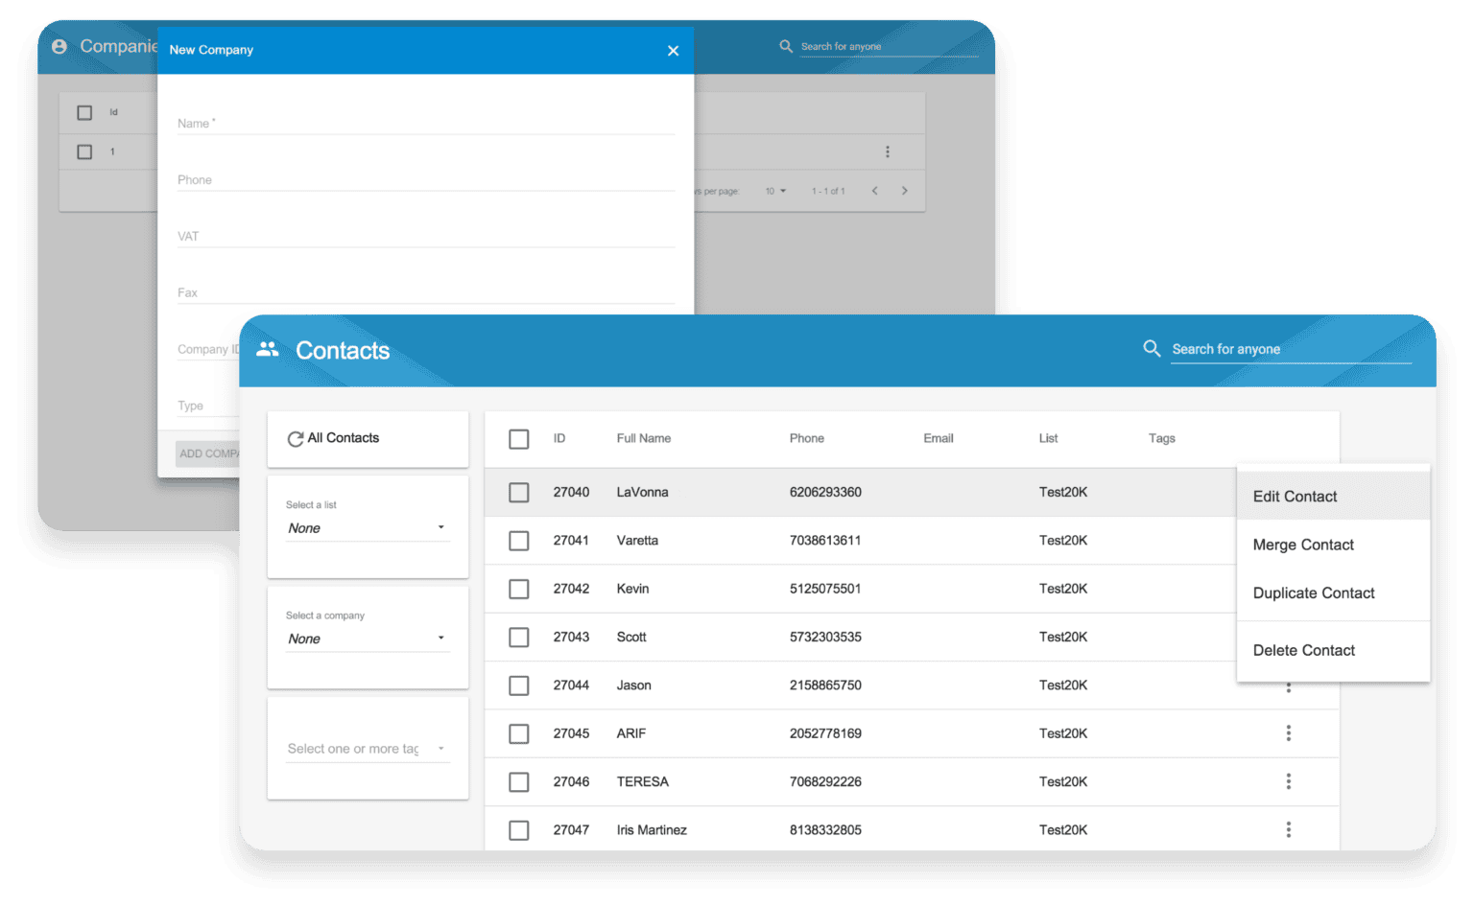Click the user icon next to Companies title
The width and height of the screenshot is (1474, 906).
pos(59,45)
